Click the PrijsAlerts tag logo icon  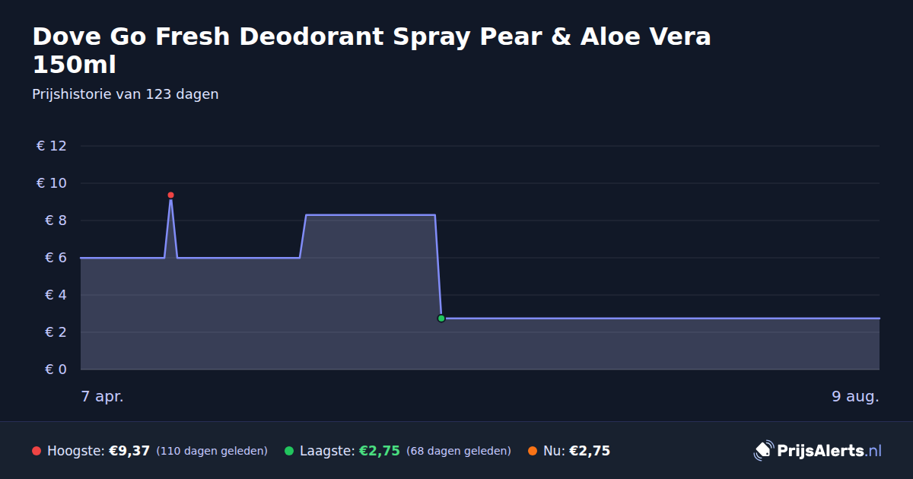coord(763,451)
